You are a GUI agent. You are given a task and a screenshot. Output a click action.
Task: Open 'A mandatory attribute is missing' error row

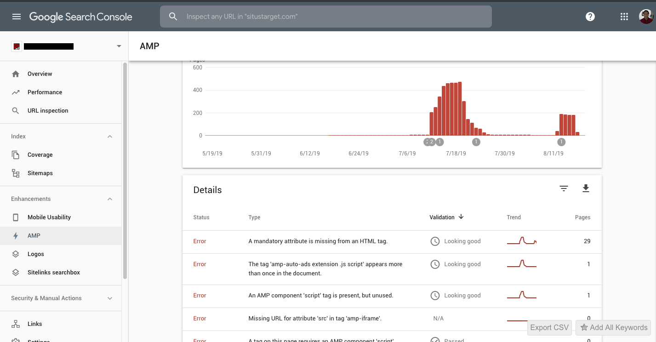(392, 242)
